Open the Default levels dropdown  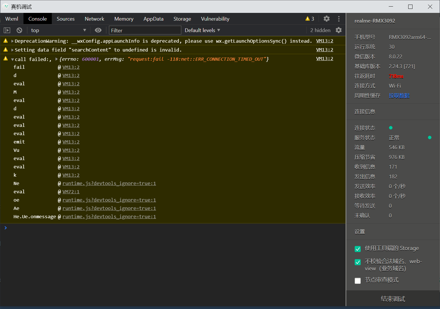(x=202, y=30)
